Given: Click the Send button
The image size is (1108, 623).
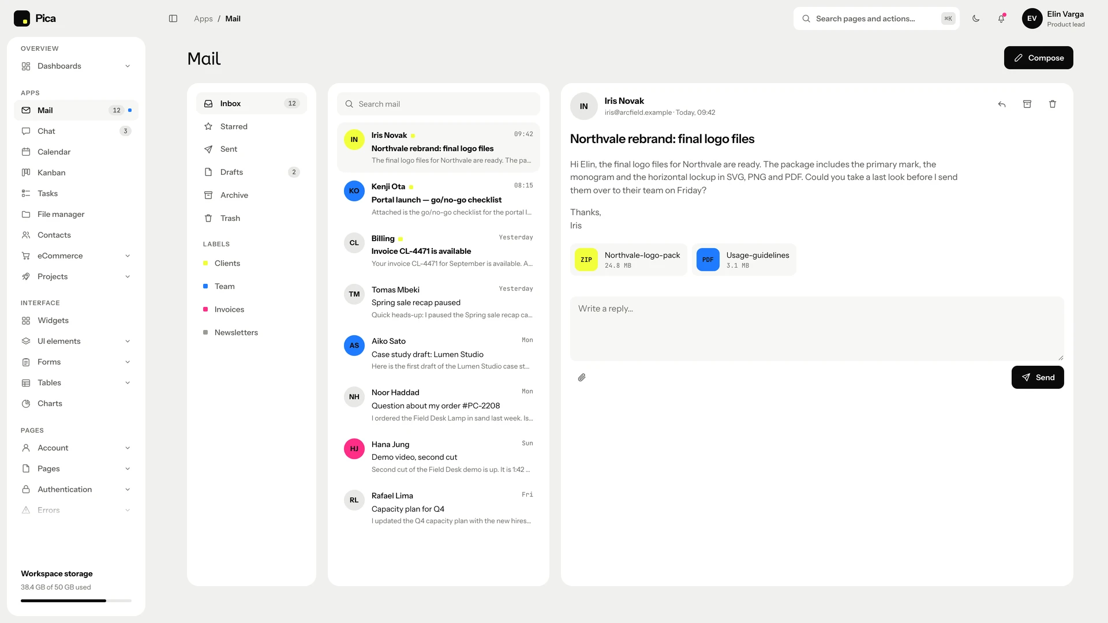Looking at the screenshot, I should [1038, 377].
